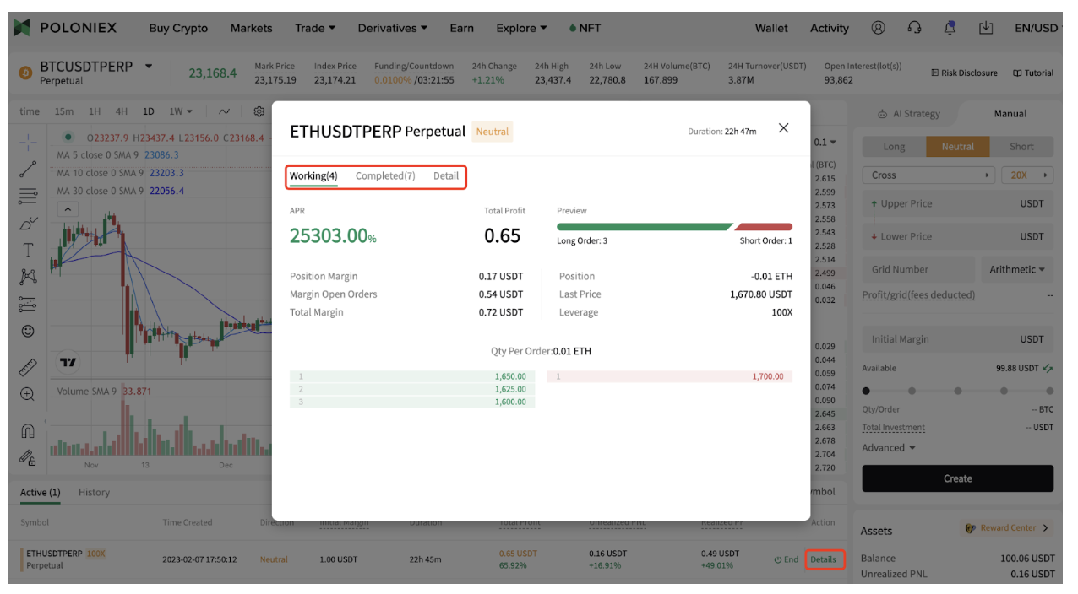The width and height of the screenshot is (1078, 594).
Task: Select the Neutral direction option
Action: 958,146
